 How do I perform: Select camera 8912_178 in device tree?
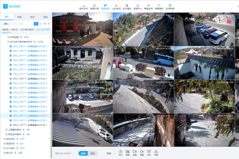[x=30, y=111]
